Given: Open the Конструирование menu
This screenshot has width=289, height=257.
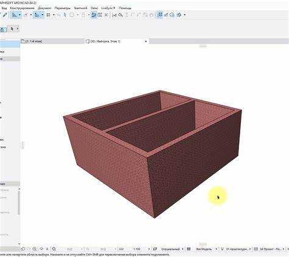Looking at the screenshot, I should pyautogui.click(x=23, y=8).
